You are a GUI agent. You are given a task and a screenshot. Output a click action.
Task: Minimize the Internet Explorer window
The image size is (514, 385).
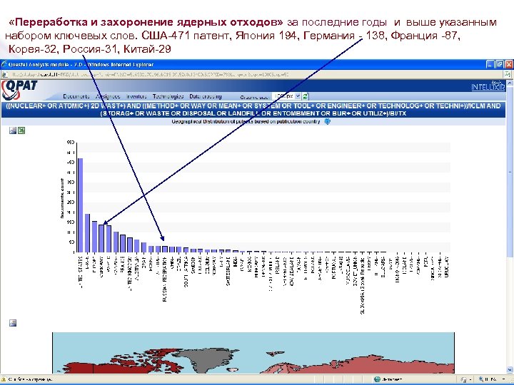[490, 64]
